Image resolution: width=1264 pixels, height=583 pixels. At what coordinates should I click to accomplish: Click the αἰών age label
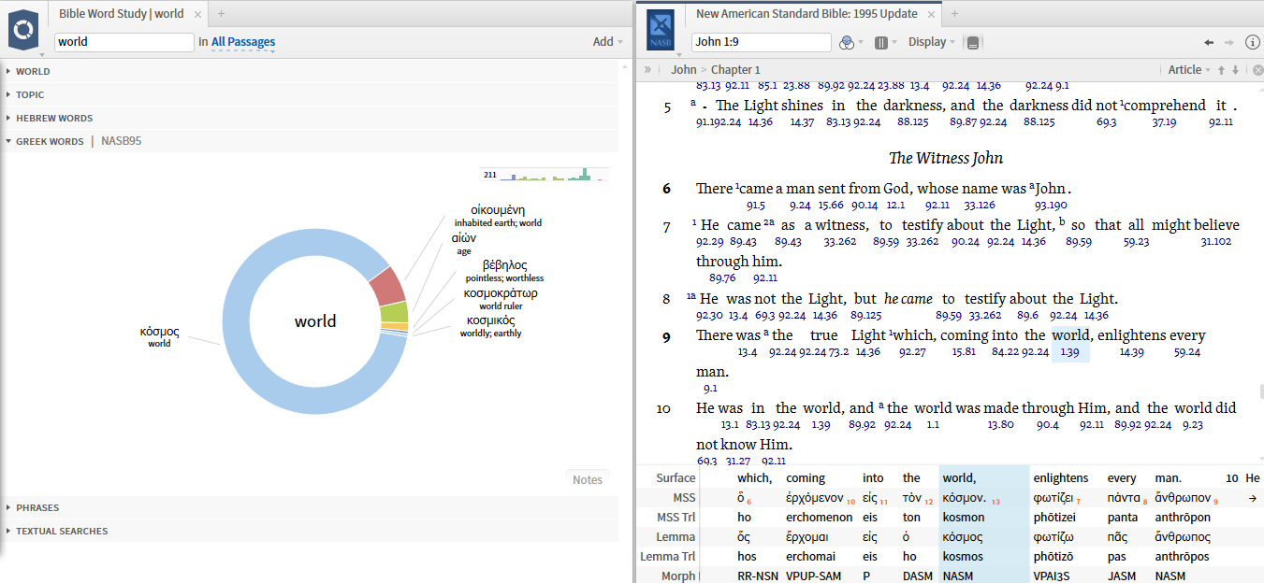click(464, 244)
